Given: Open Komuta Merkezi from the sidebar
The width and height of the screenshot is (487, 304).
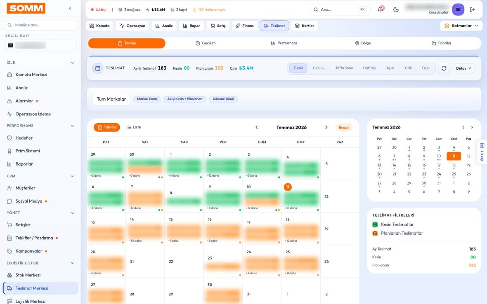Looking at the screenshot, I should point(40,75).
